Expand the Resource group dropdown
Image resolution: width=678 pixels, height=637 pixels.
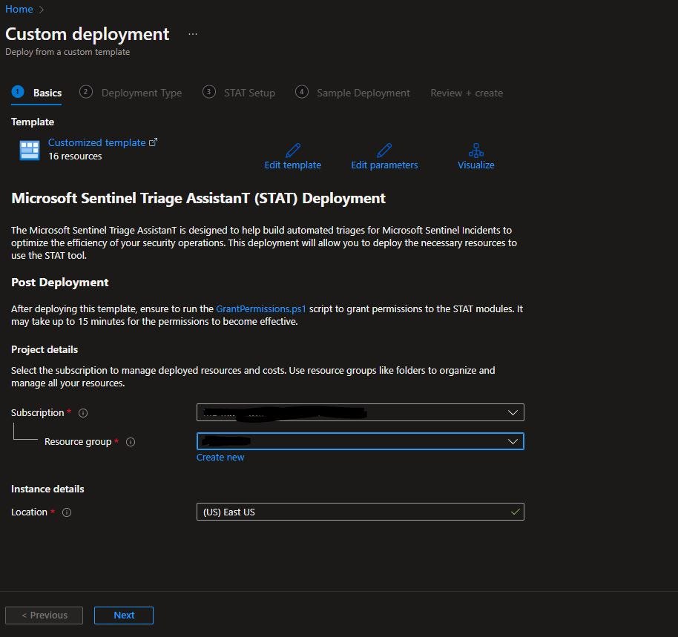[361, 441]
